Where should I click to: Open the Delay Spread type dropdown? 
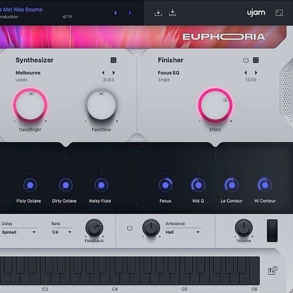(x=19, y=232)
